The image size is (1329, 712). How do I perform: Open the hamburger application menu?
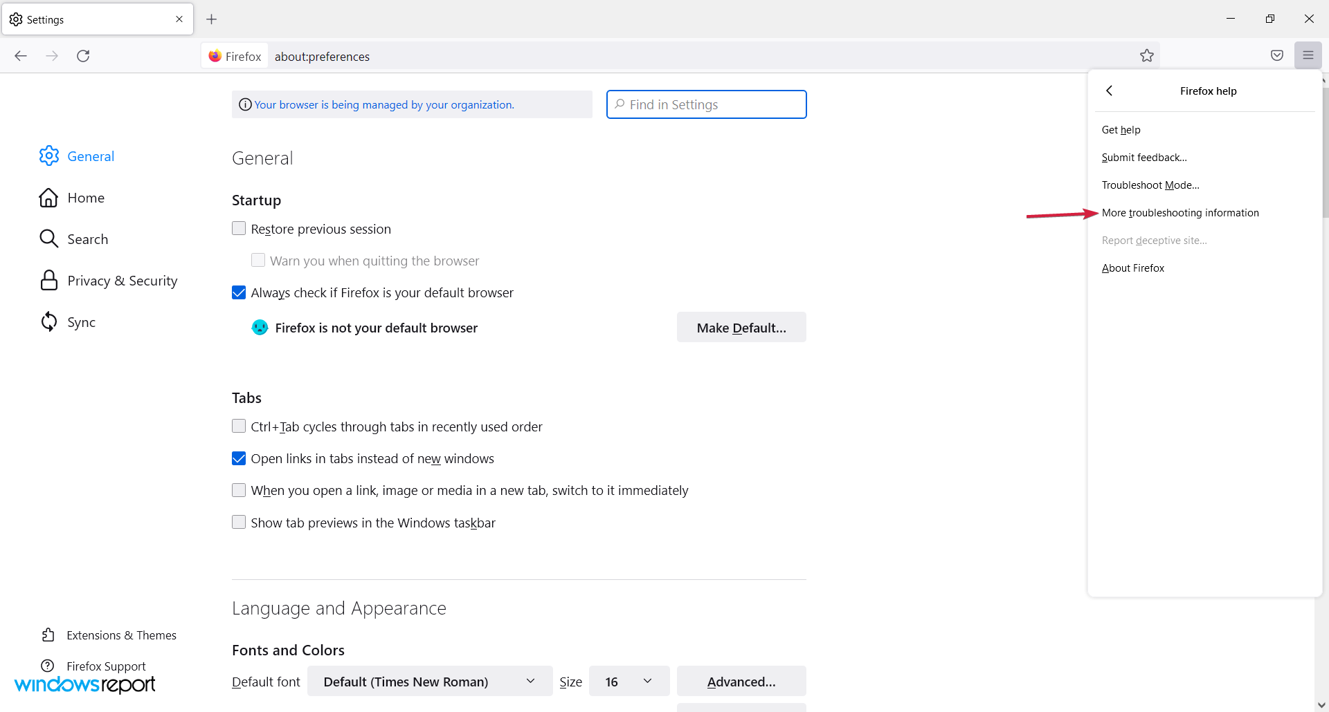[x=1308, y=55]
